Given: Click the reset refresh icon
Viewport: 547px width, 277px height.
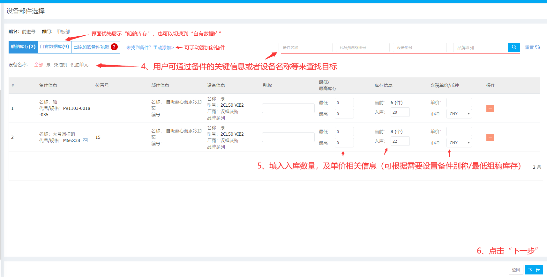Looking at the screenshot, I should 538,47.
